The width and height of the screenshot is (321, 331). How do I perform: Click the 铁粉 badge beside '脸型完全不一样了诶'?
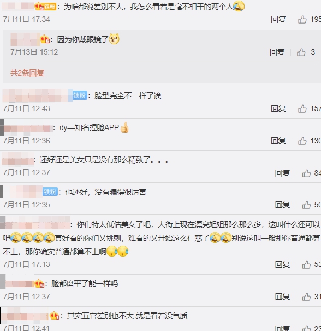[80, 96]
